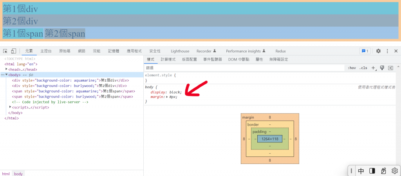Open the 原始碼 tab
The height and width of the screenshot is (176, 401).
tap(65, 51)
